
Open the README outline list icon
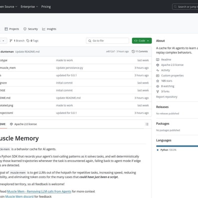(147, 124)
